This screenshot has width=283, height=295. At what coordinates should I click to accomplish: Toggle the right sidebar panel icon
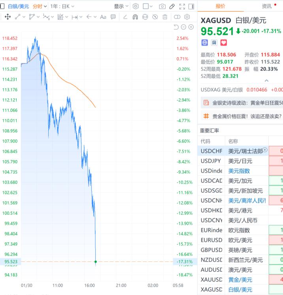click(191, 6)
